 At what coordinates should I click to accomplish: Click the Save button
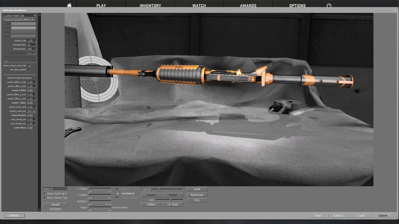tap(318, 216)
